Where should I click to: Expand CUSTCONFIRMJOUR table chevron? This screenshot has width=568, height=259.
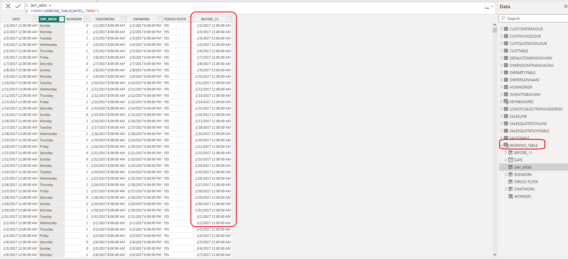501,29
